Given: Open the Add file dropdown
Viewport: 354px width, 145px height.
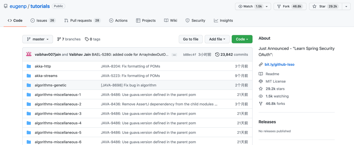Looking at the screenshot, I should pyautogui.click(x=217, y=39).
